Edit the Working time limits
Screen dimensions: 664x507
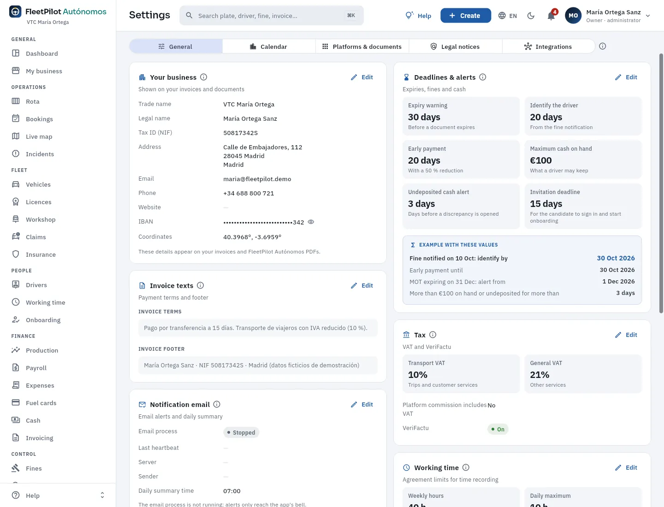click(x=626, y=468)
